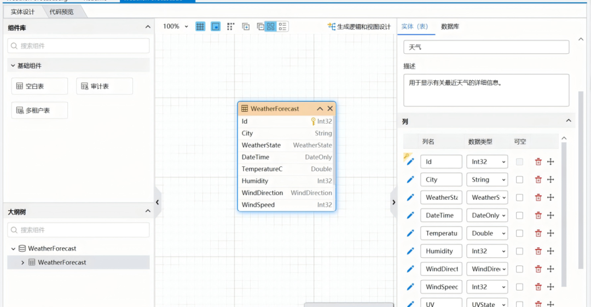Toggle nullable checkbox for Humidity column
This screenshot has width=591, height=307.
tap(519, 251)
